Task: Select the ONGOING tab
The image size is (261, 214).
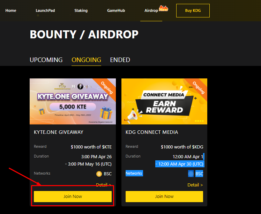Action: pos(86,60)
